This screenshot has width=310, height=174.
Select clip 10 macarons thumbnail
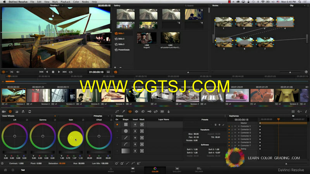click(237, 96)
